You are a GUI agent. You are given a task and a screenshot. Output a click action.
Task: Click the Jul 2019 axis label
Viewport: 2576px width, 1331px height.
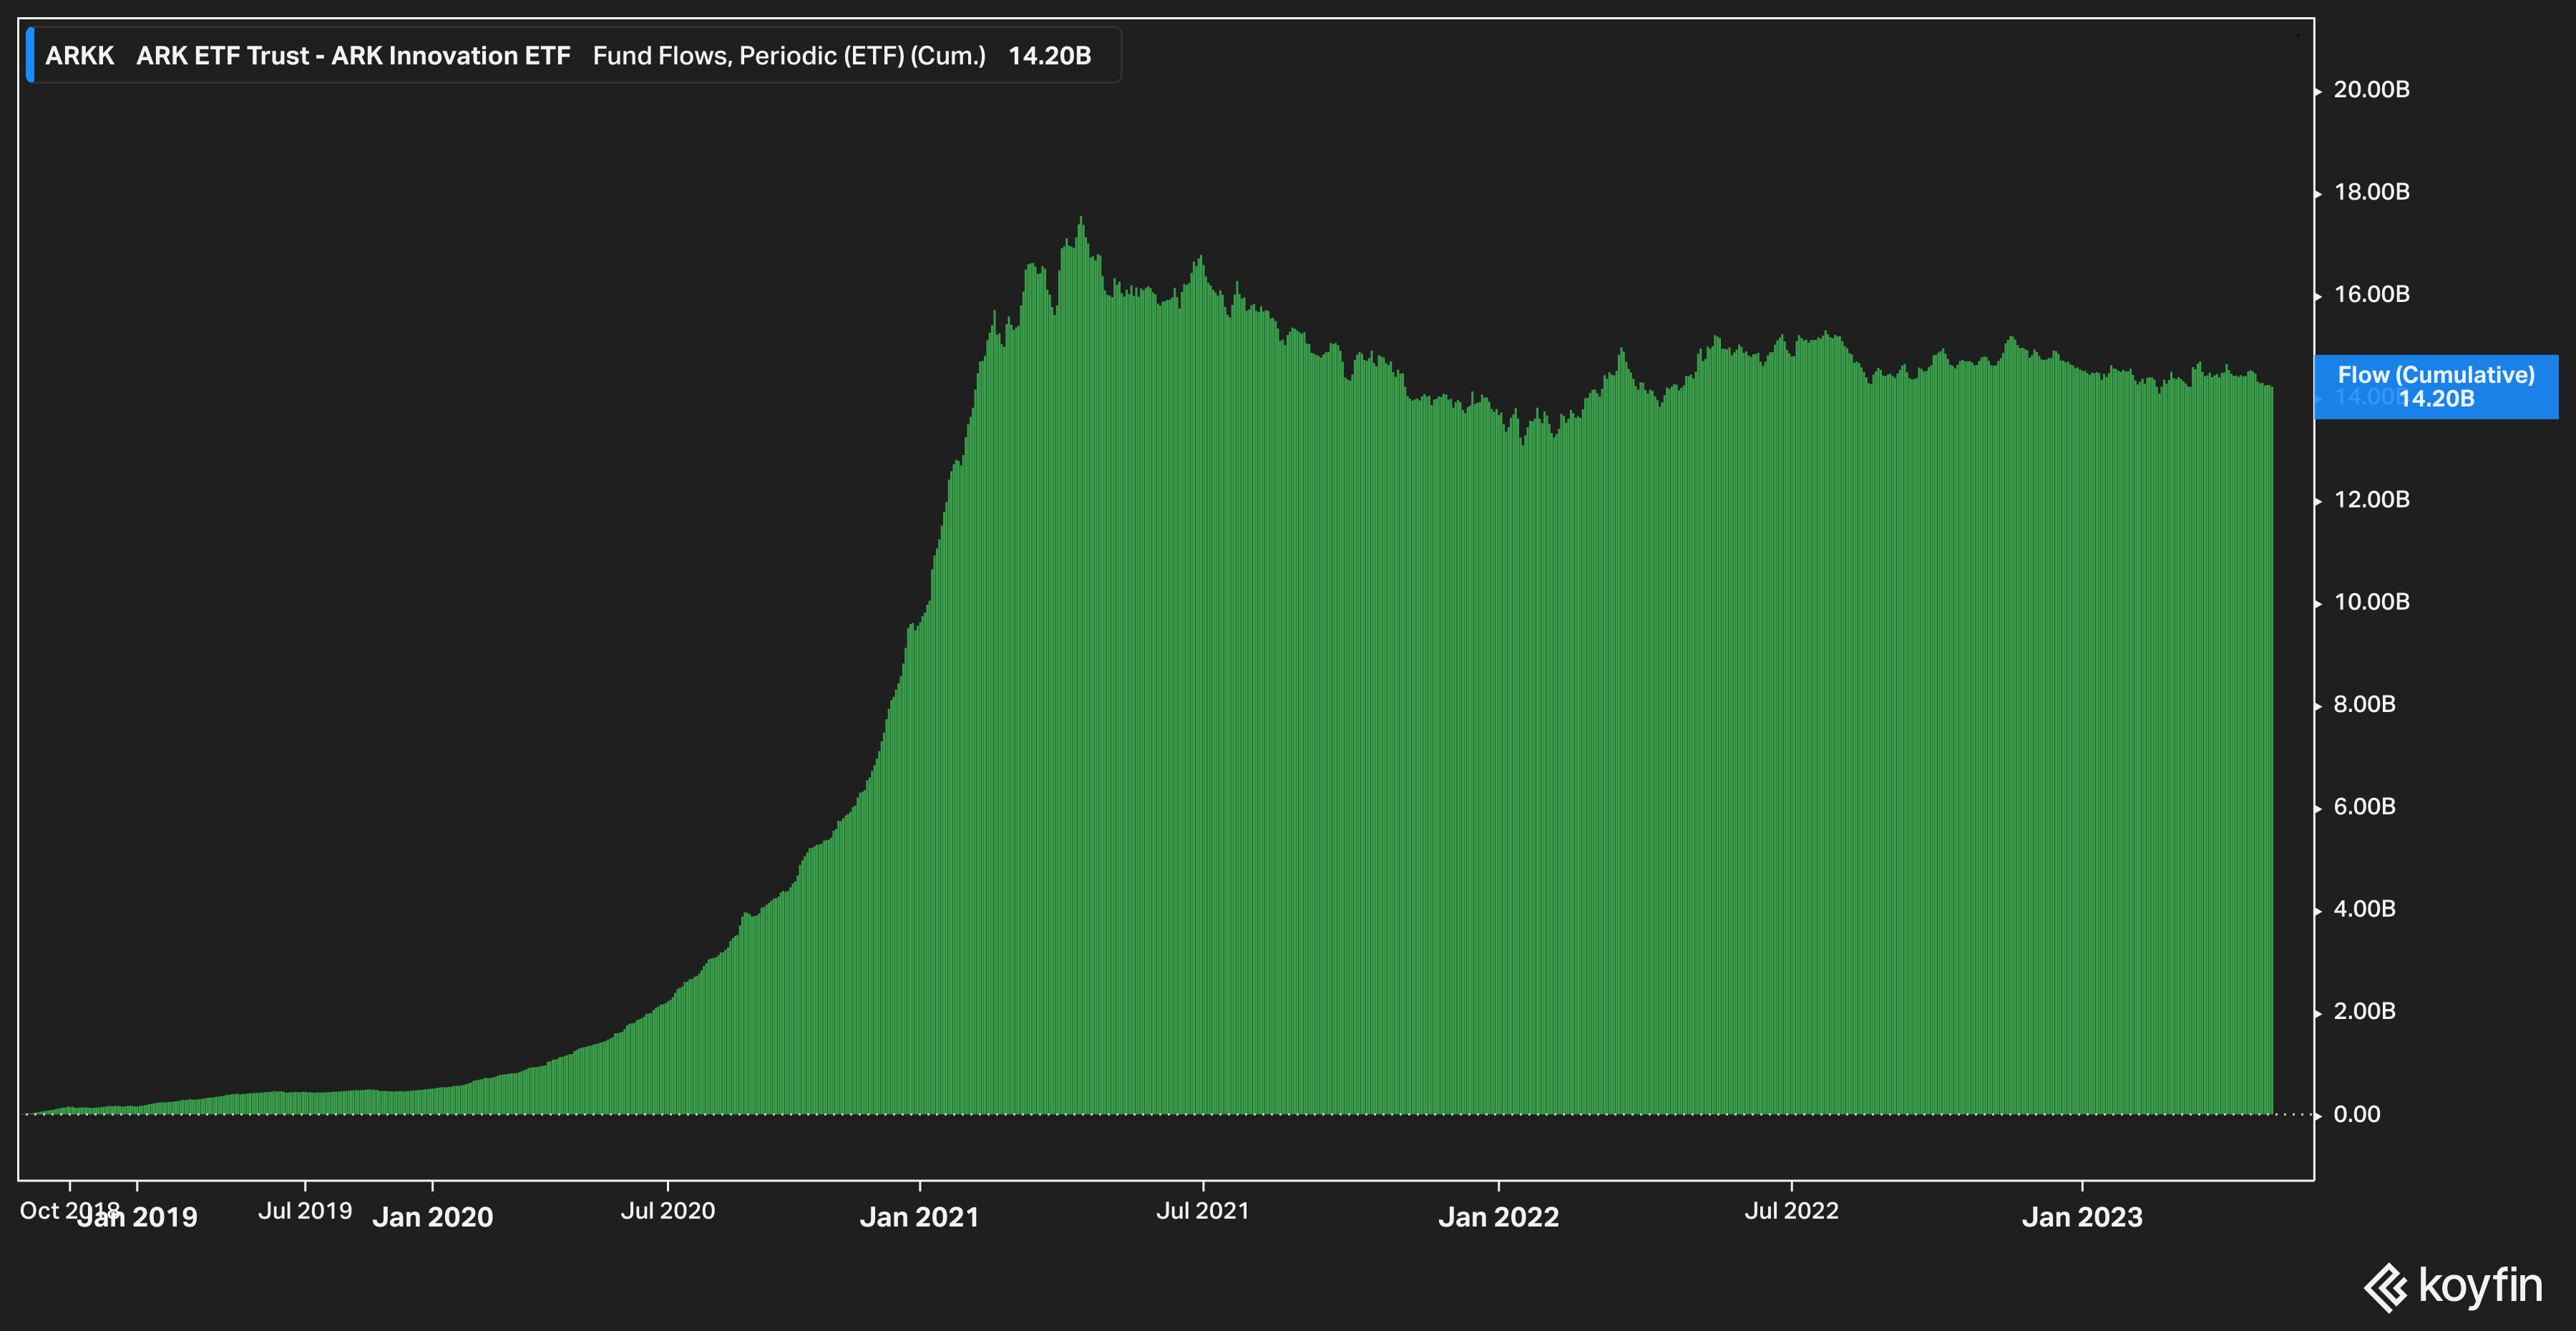[x=305, y=1211]
